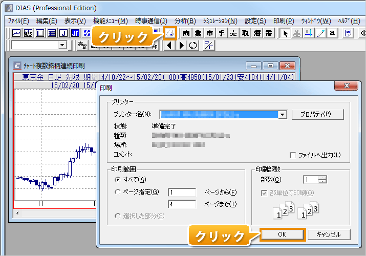The width and height of the screenshot is (366, 256).
Task: Open the 市 toolbar button
Action: point(210,33)
